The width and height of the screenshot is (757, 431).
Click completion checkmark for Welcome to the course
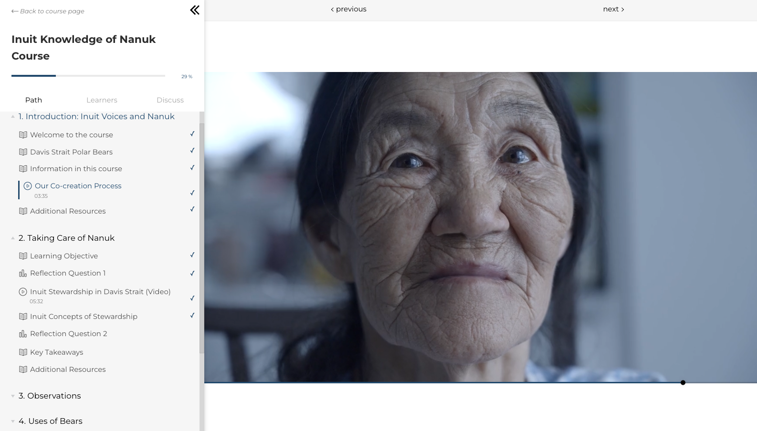click(192, 133)
